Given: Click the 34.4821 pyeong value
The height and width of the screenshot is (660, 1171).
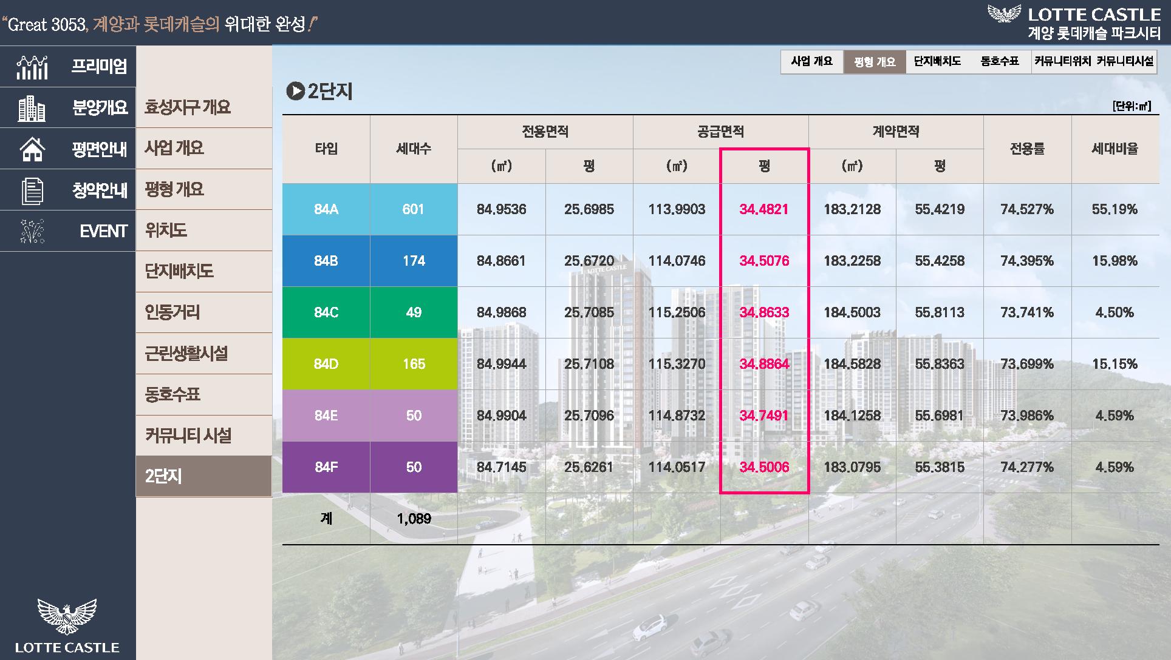Looking at the screenshot, I should point(764,209).
